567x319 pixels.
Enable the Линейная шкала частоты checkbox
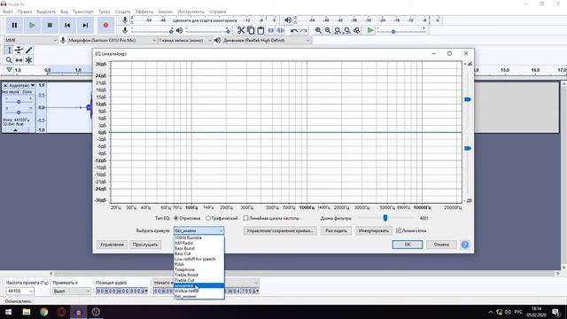(x=245, y=219)
